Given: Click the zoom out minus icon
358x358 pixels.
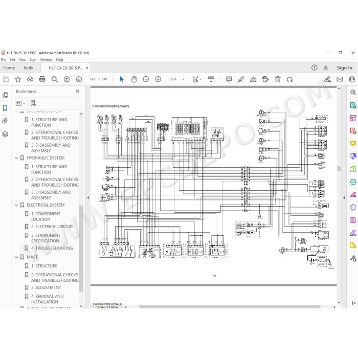Looking at the screenshot, I should (x=146, y=79).
